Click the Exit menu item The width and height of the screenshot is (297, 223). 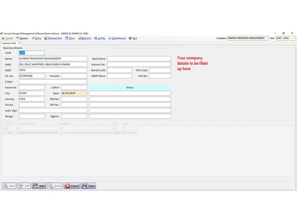point(133,38)
